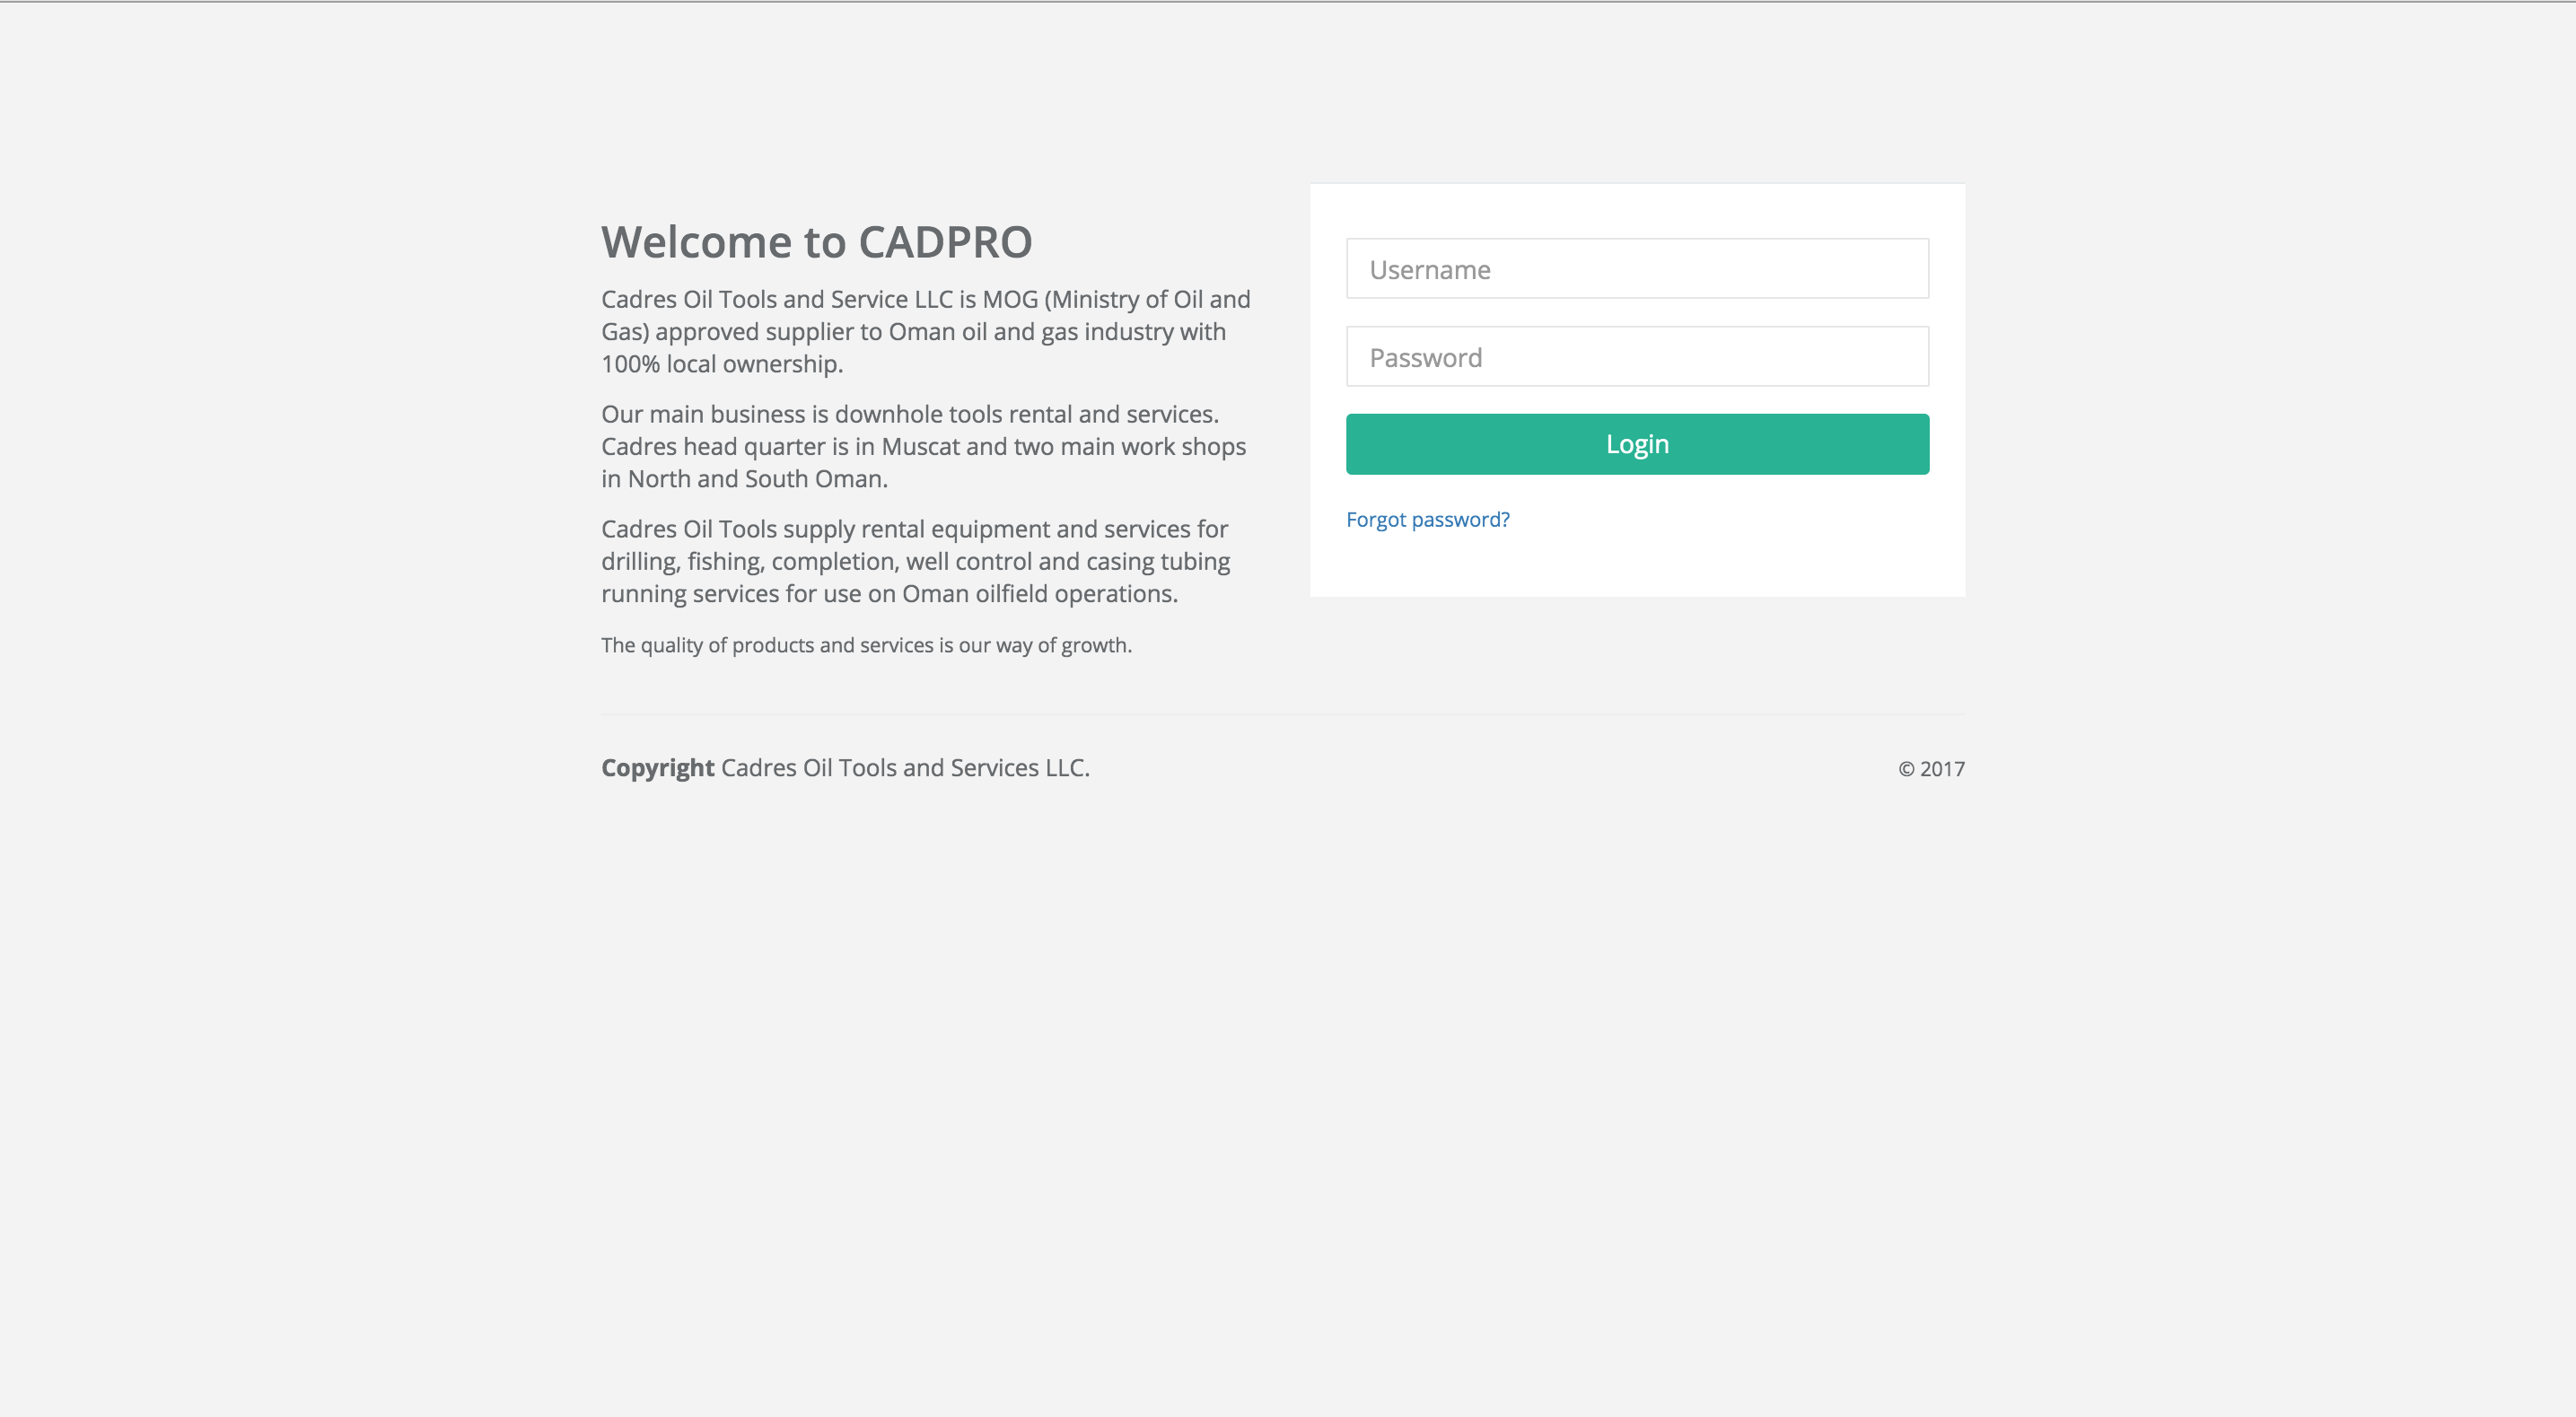Focus the Username input field
This screenshot has width=2576, height=1417.
(1637, 268)
